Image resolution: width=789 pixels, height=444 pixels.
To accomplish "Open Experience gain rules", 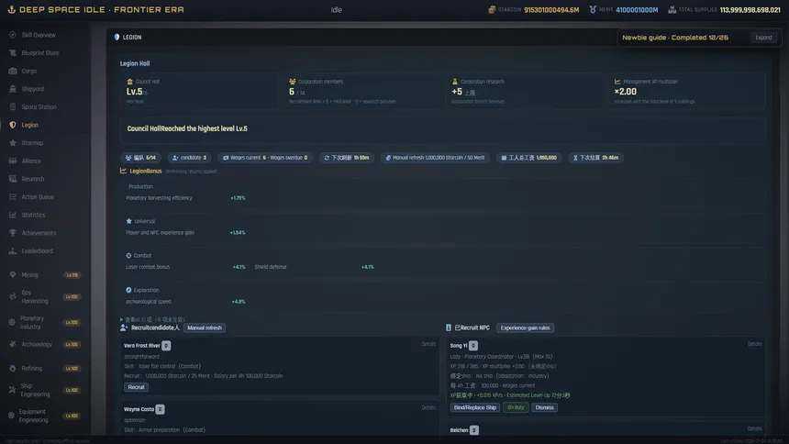I will [525, 327].
